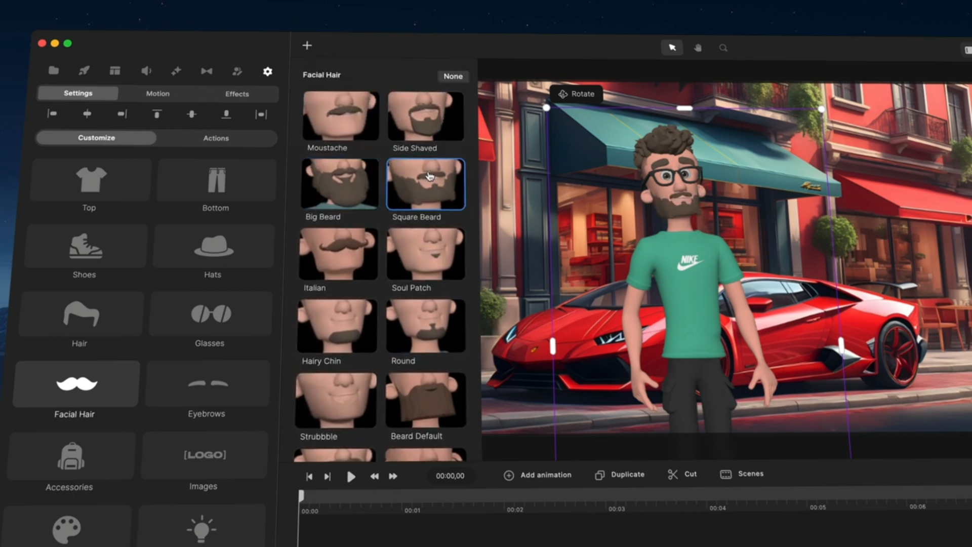This screenshot has height=547, width=972.
Task: Open the Hair category
Action: click(x=81, y=314)
